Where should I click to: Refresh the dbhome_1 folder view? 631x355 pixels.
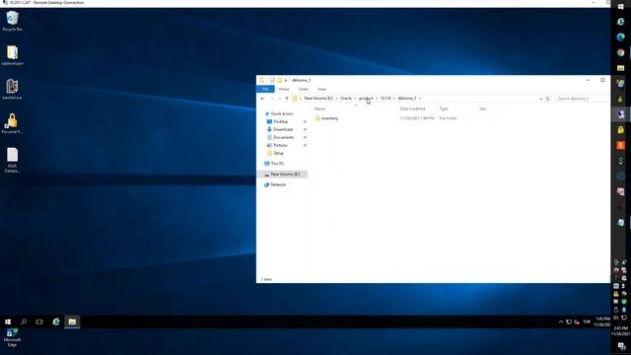click(548, 99)
